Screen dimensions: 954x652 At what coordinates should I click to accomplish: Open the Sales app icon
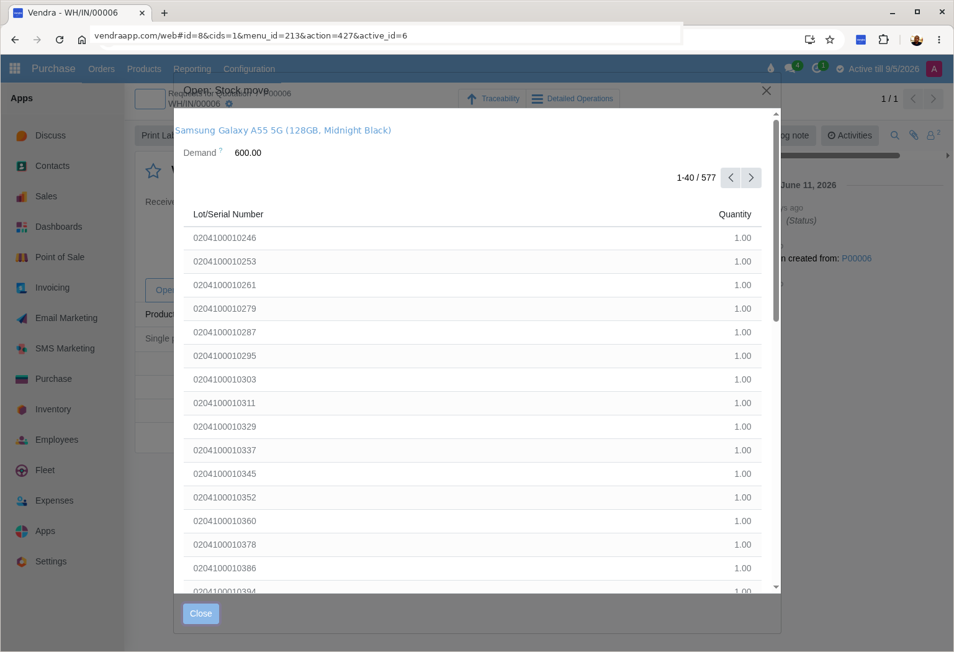[22, 197]
